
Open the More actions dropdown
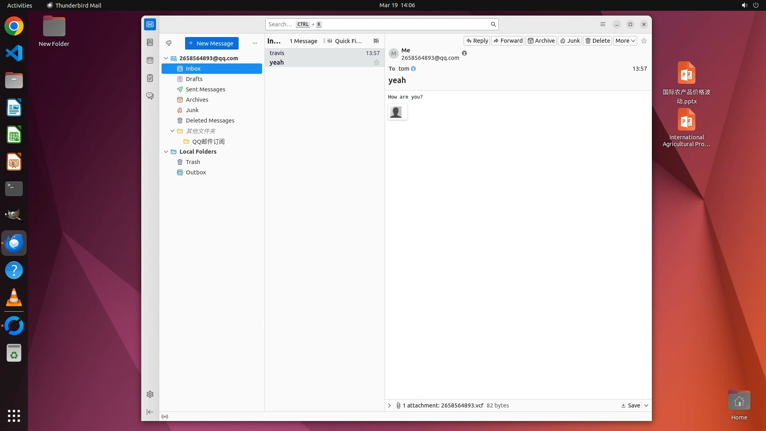[625, 41]
